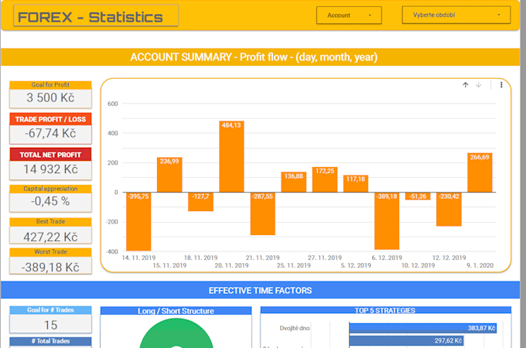Click the Best Trade 427,22 Kč value

[50, 237]
